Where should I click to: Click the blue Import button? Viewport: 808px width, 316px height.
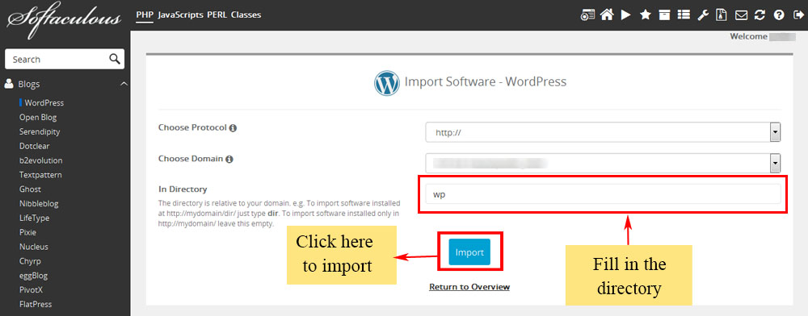469,252
